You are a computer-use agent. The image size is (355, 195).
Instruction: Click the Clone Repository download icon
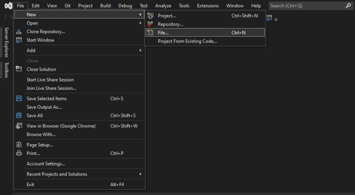19,31
